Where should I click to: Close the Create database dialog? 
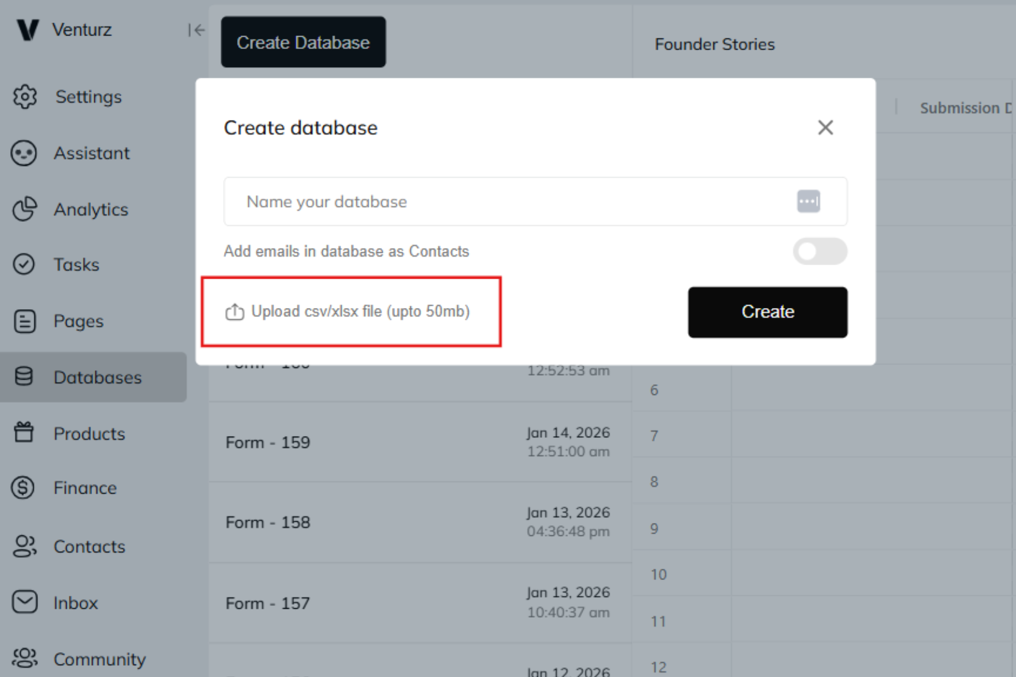pos(825,128)
